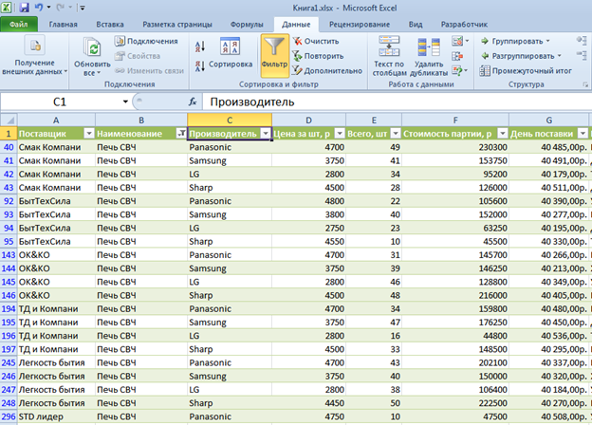Screen dimensions: 592x425
Task: Open filter dropdown for Производитель column
Action: pyautogui.click(x=266, y=134)
